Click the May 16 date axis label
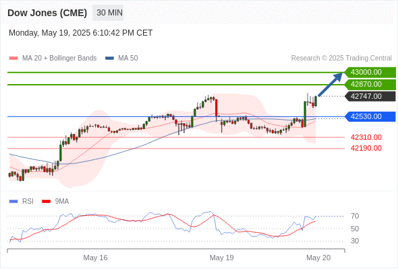The width and height of the screenshot is (398, 269). 95,258
